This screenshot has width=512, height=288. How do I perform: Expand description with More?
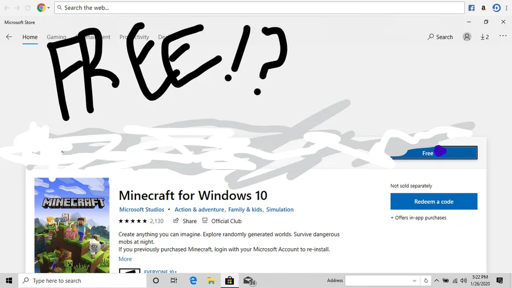[x=125, y=259]
